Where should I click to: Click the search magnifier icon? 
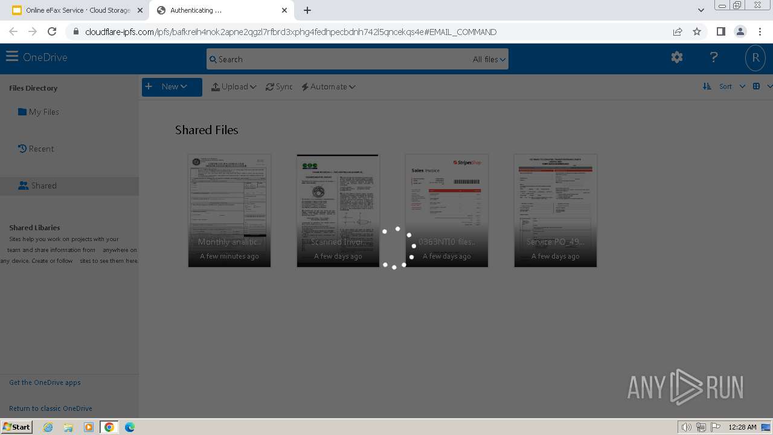[213, 59]
